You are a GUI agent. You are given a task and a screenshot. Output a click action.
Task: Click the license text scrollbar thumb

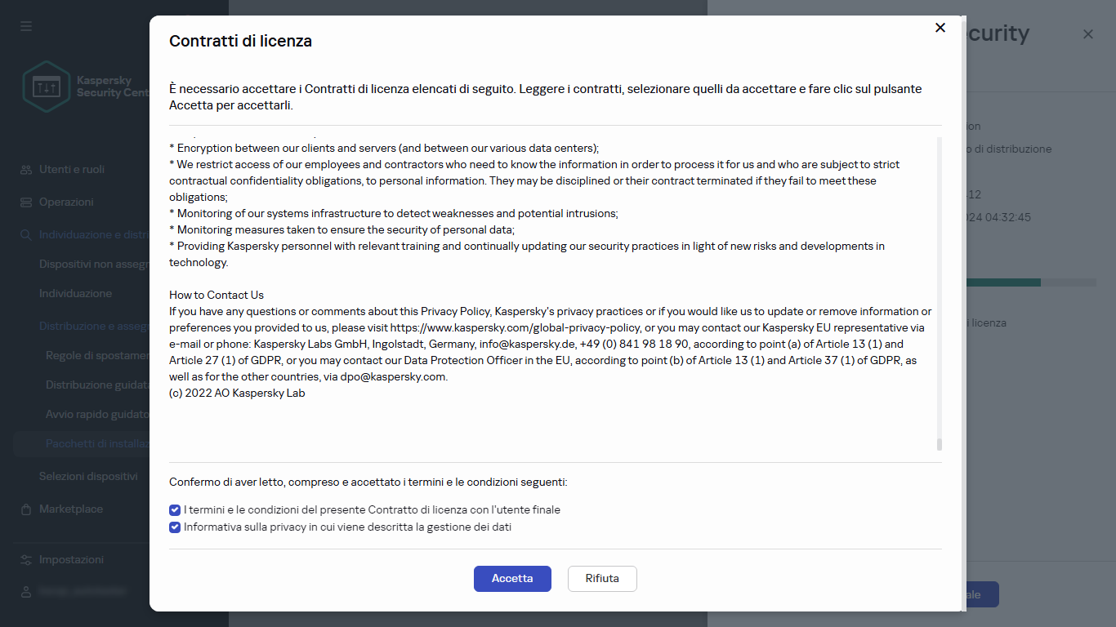940,444
